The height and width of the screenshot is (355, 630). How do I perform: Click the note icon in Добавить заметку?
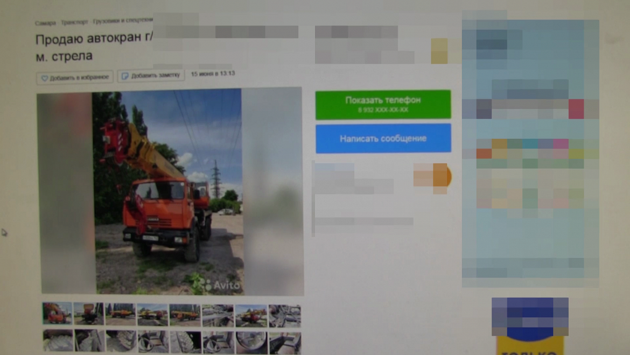pos(125,76)
